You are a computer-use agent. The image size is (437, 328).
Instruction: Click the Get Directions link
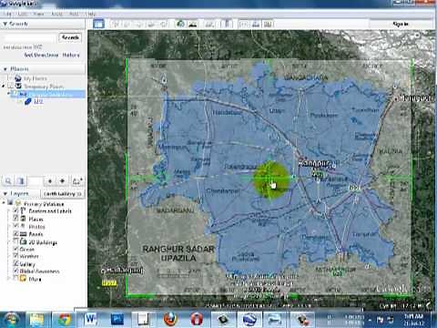click(x=41, y=55)
